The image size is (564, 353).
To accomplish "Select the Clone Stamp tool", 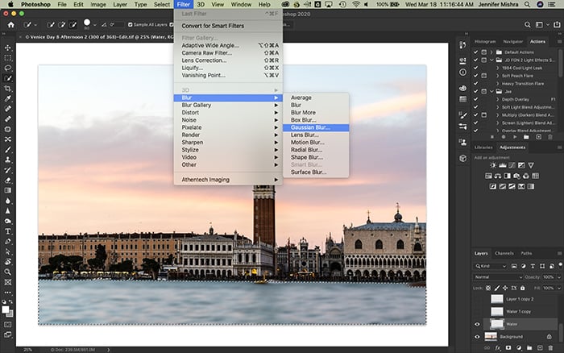I will 7,160.
